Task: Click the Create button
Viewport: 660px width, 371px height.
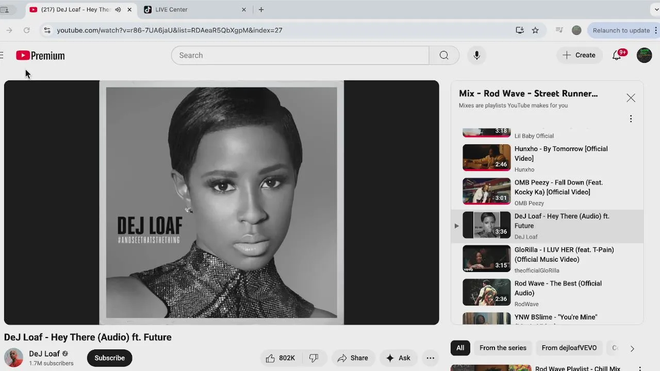Action: (x=579, y=55)
